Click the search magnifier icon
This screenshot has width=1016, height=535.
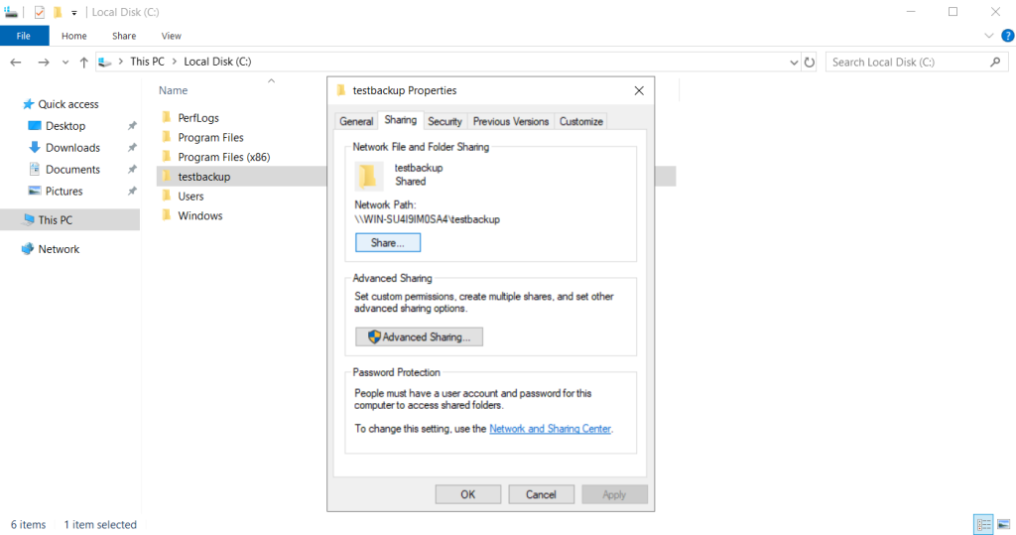(x=995, y=63)
